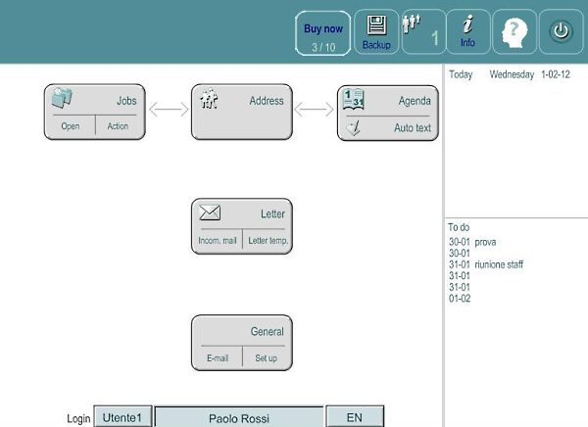Select the riunione staff to-do entry
This screenshot has width=588, height=427.
click(x=499, y=264)
